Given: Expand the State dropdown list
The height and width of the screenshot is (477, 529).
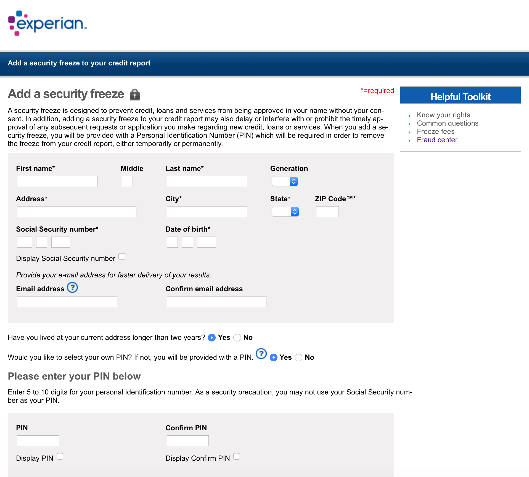Looking at the screenshot, I should [x=285, y=212].
